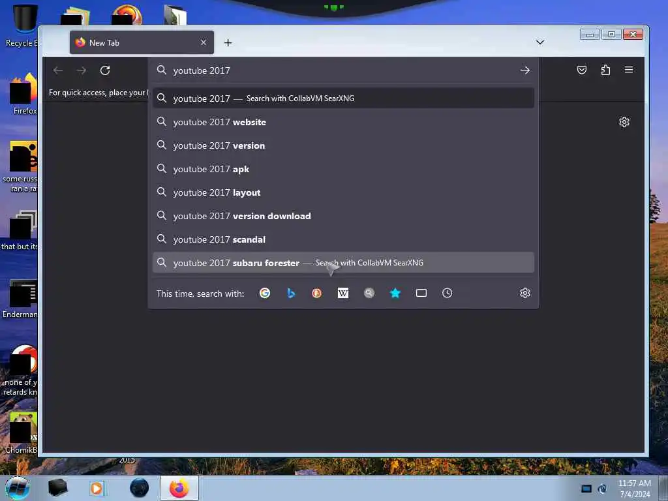Search this time with Wikipedia

click(x=343, y=293)
